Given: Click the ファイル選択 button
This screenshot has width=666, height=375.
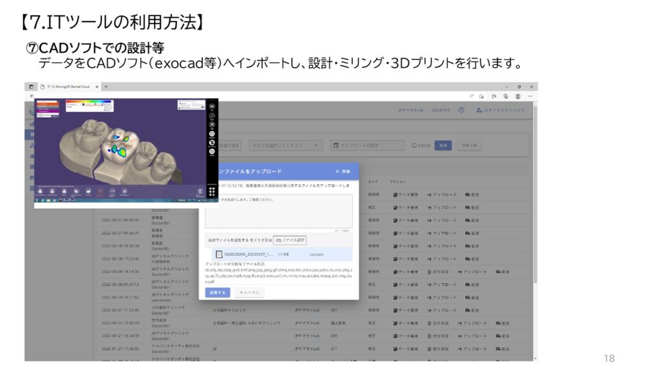Looking at the screenshot, I should pyautogui.click(x=289, y=240).
